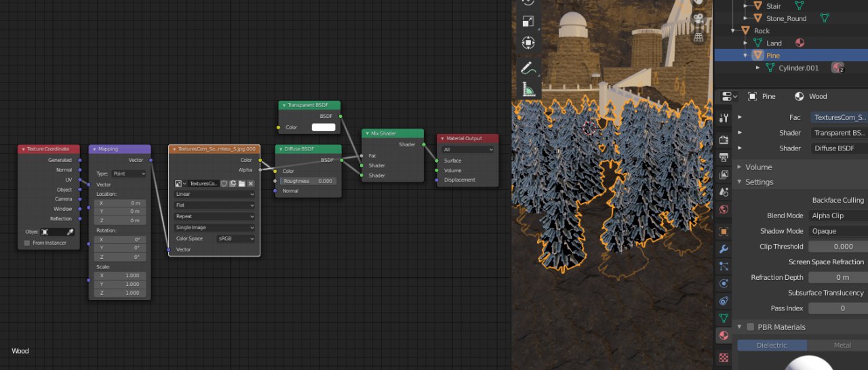Viewport: 868px width, 370px height.
Task: Open the Object Data mesh tab
Action: pyautogui.click(x=724, y=318)
